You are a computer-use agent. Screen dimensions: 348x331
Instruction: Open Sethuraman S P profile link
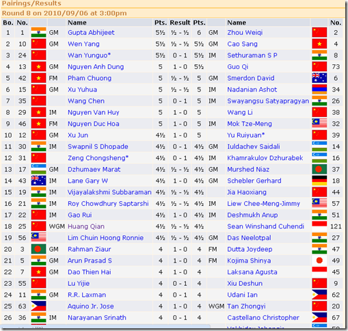coord(252,55)
